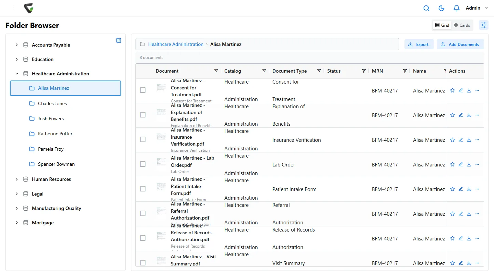Screen dimensions: 494x274
Task: Edit the Consent for Treatment document pencil
Action: point(461,90)
